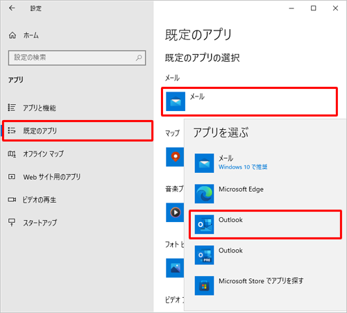The height and width of the screenshot is (313, 347).
Task: Choose メール Windows 10 で推奨 in app list
Action: tap(265, 163)
